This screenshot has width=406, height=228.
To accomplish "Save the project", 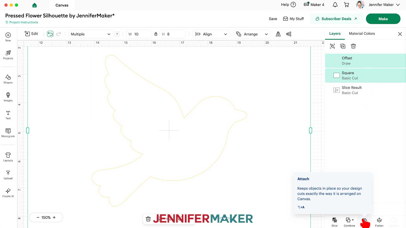I will 273,19.
